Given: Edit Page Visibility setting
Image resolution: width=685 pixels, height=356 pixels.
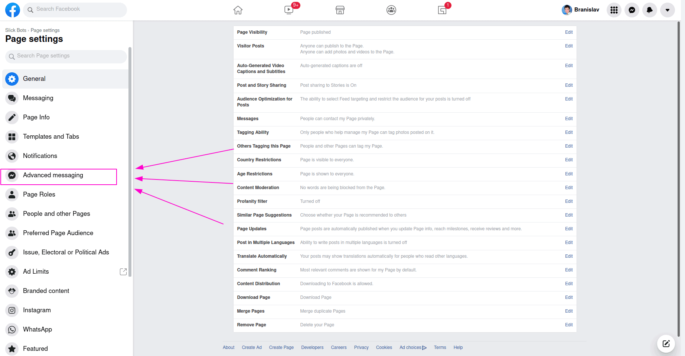Looking at the screenshot, I should pyautogui.click(x=569, y=32).
